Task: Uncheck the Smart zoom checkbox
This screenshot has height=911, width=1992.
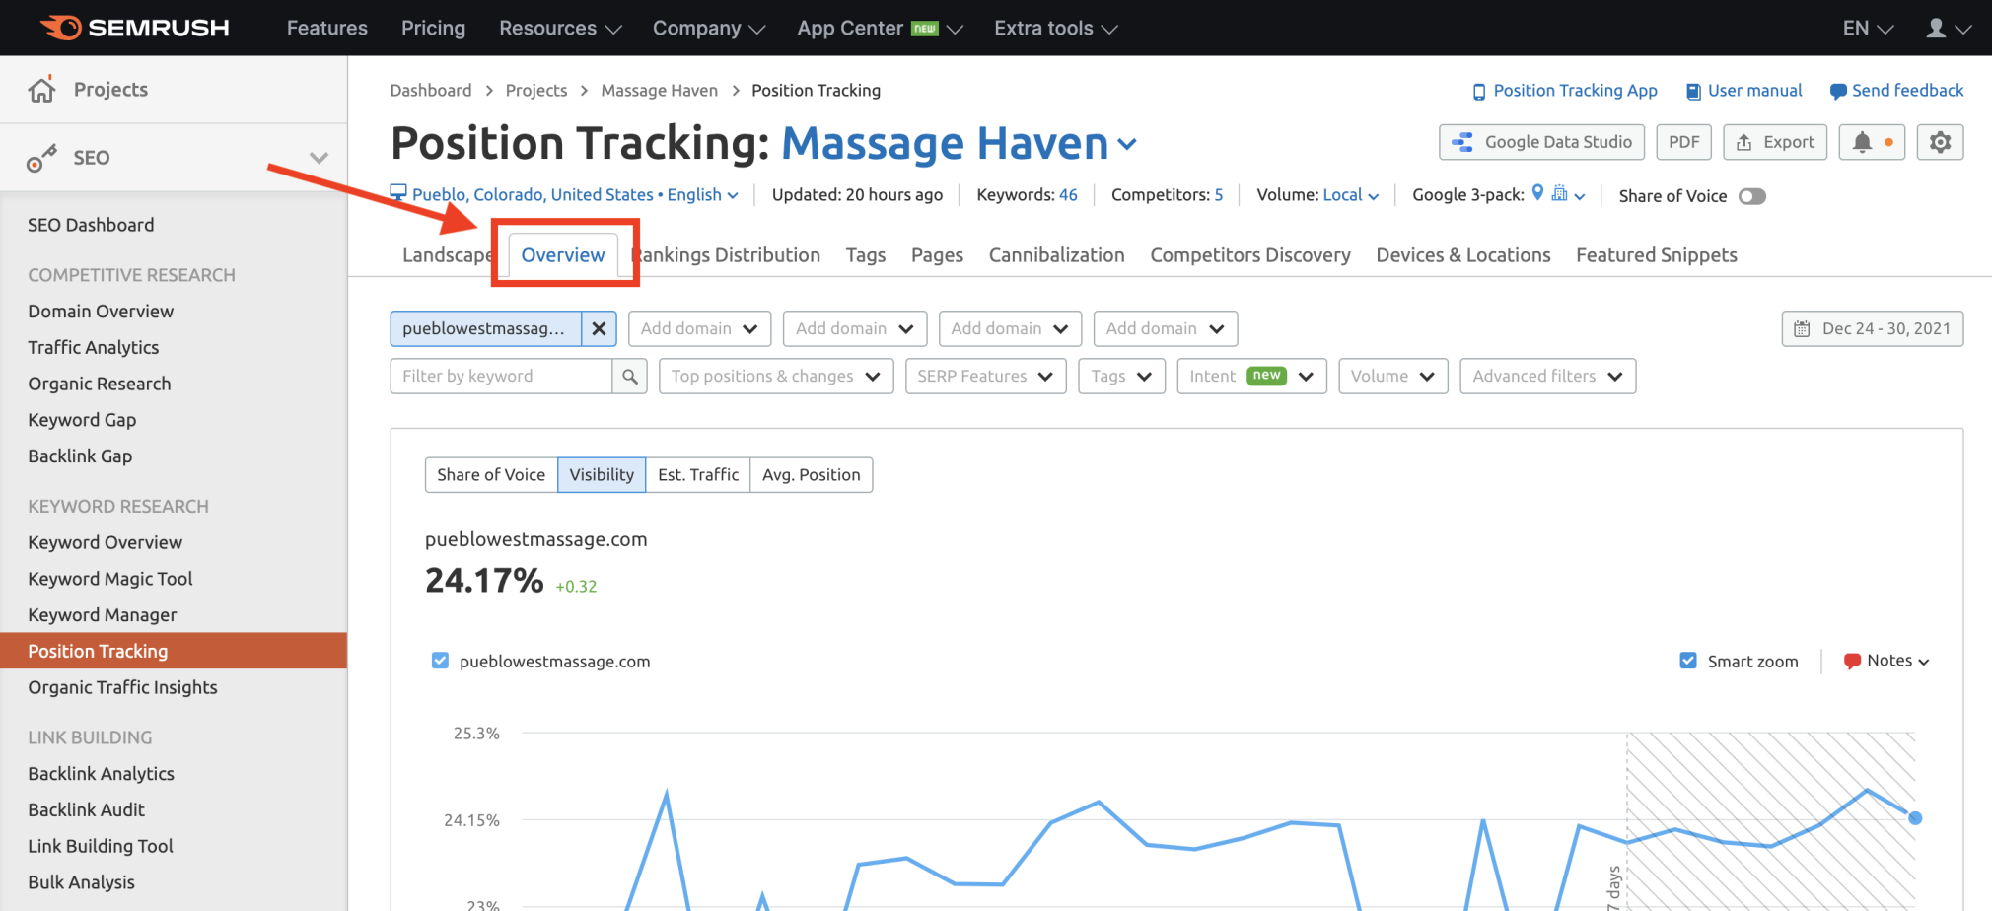Action: pos(1688,661)
